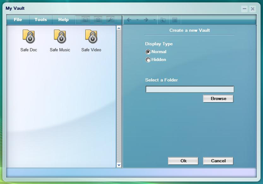
Task: Click the Safe Doc label text
Action: click(x=29, y=50)
